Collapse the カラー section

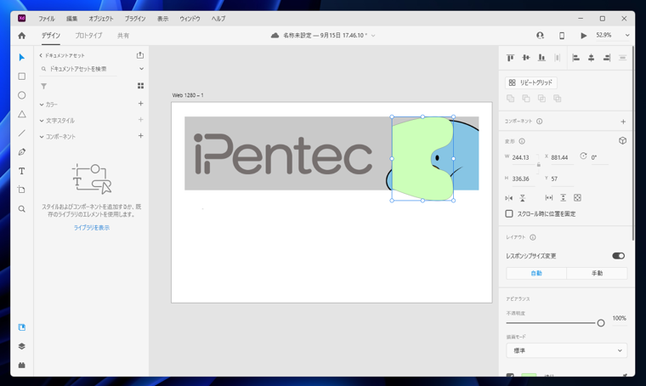pyautogui.click(x=42, y=105)
